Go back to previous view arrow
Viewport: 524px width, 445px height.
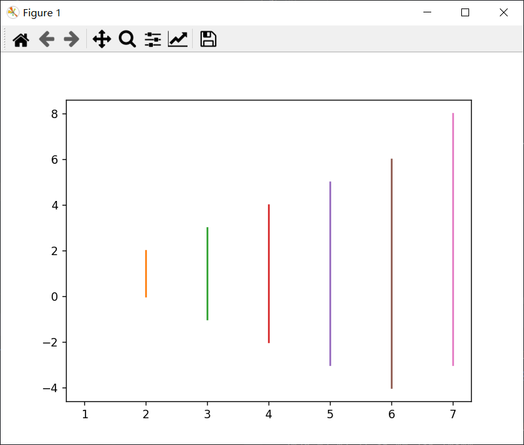[x=46, y=40]
